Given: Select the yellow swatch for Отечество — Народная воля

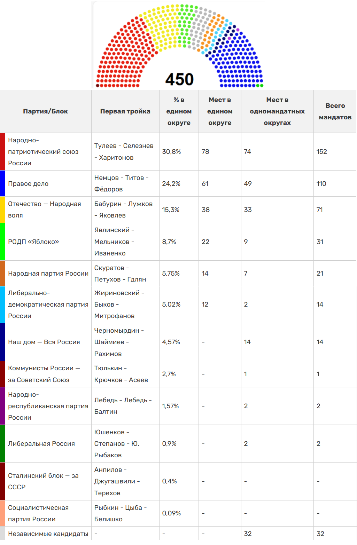Looking at the screenshot, I should [2, 210].
